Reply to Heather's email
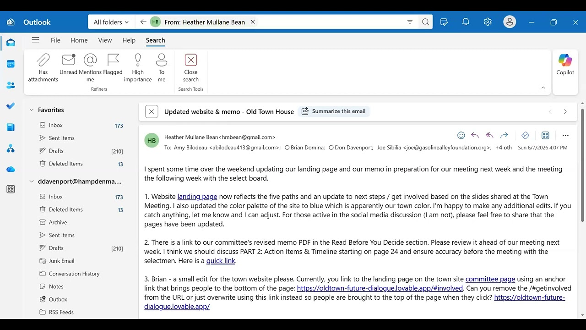The image size is (586, 330). (x=475, y=135)
